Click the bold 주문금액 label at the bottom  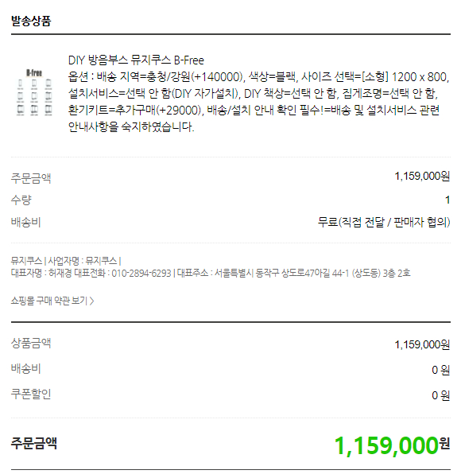tap(34, 443)
